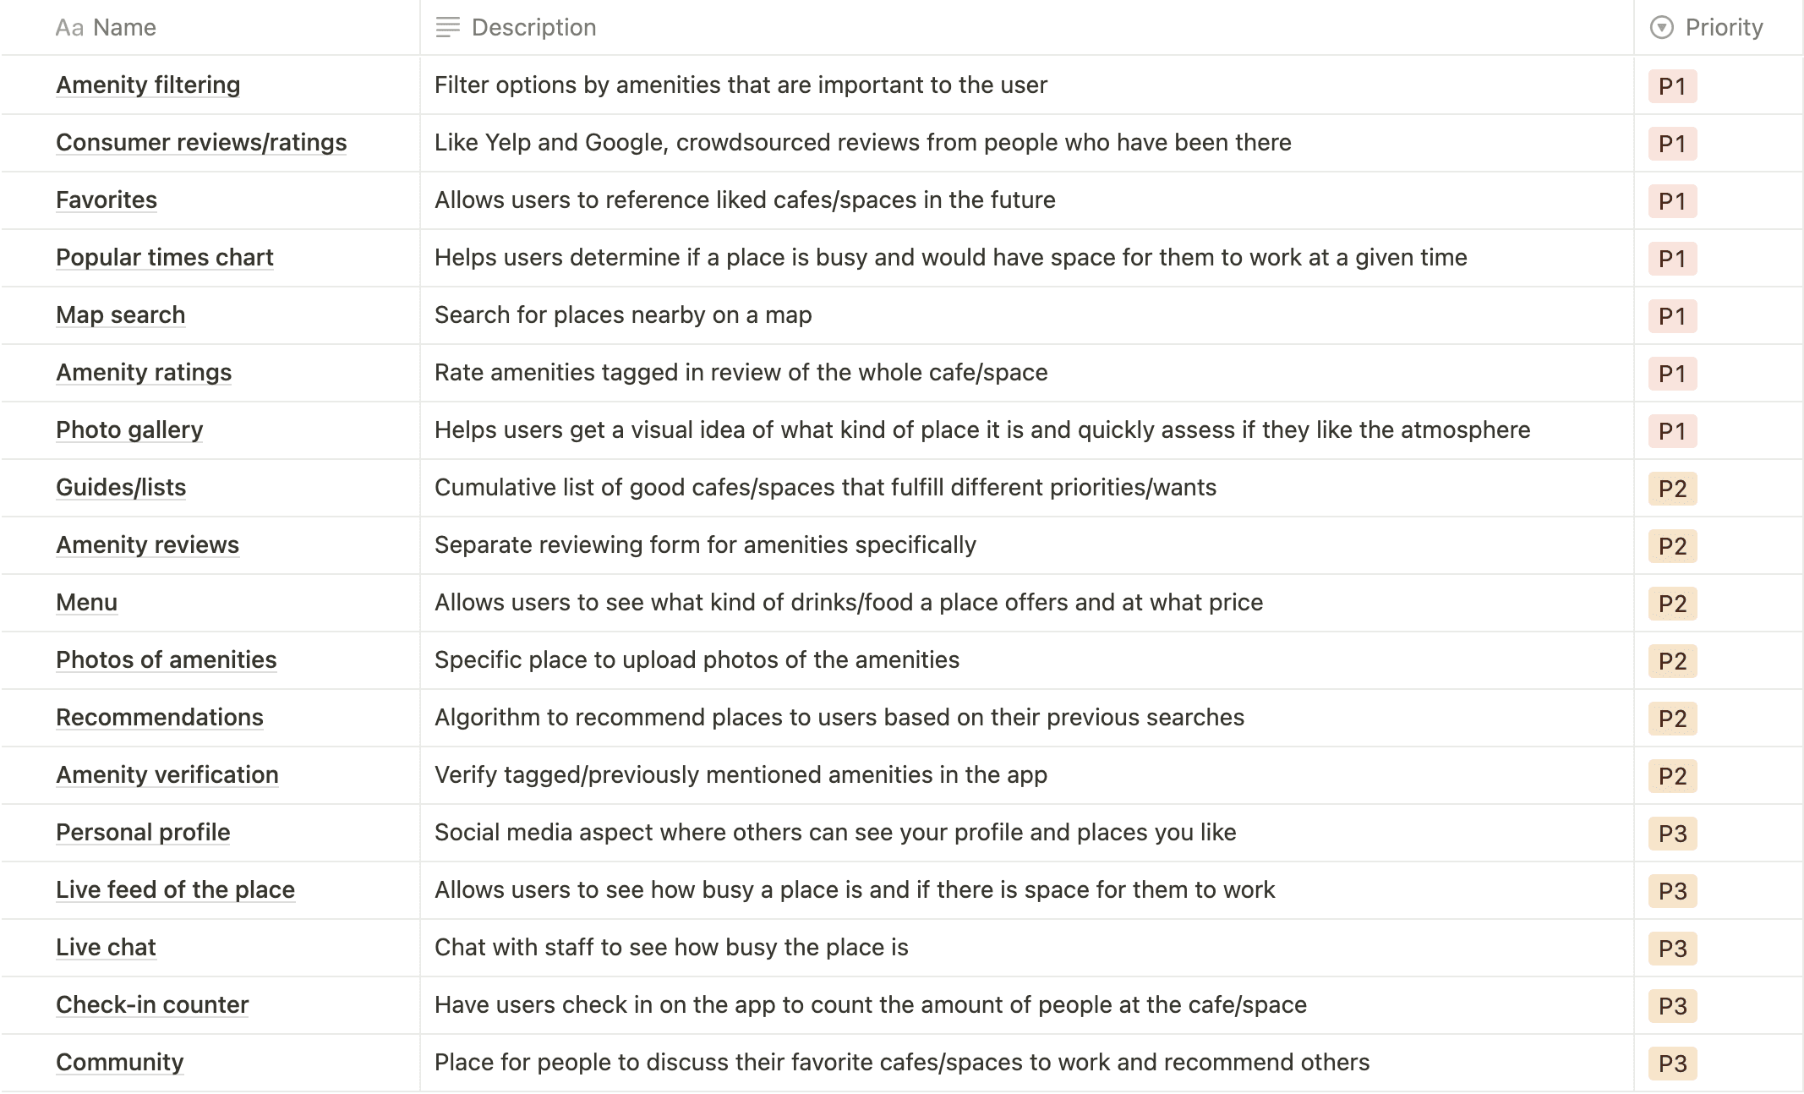
Task: Open the Name column header menu
Action: 210,28
